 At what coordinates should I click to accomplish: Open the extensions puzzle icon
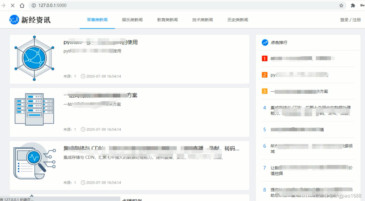click(353, 5)
